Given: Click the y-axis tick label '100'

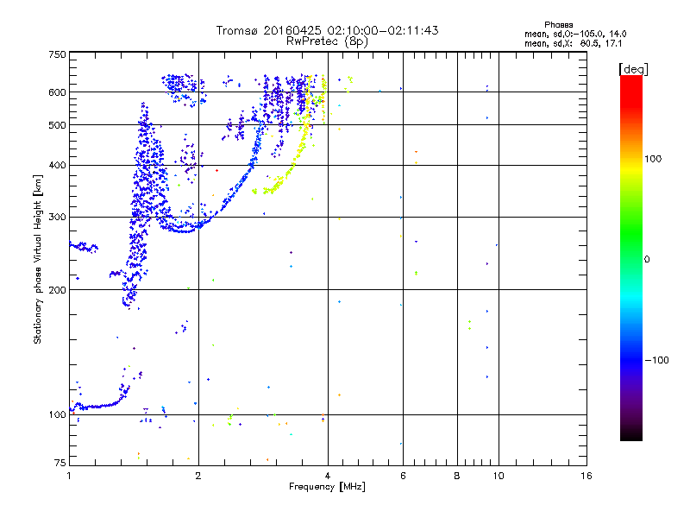Looking at the screenshot, I should pos(57,414).
